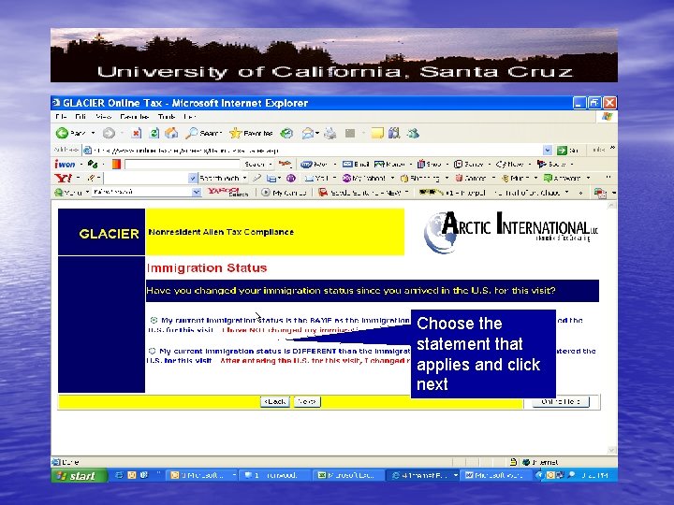Image resolution: width=674 pixels, height=505 pixels.
Task: Click the History globe icon
Action: pos(286,133)
